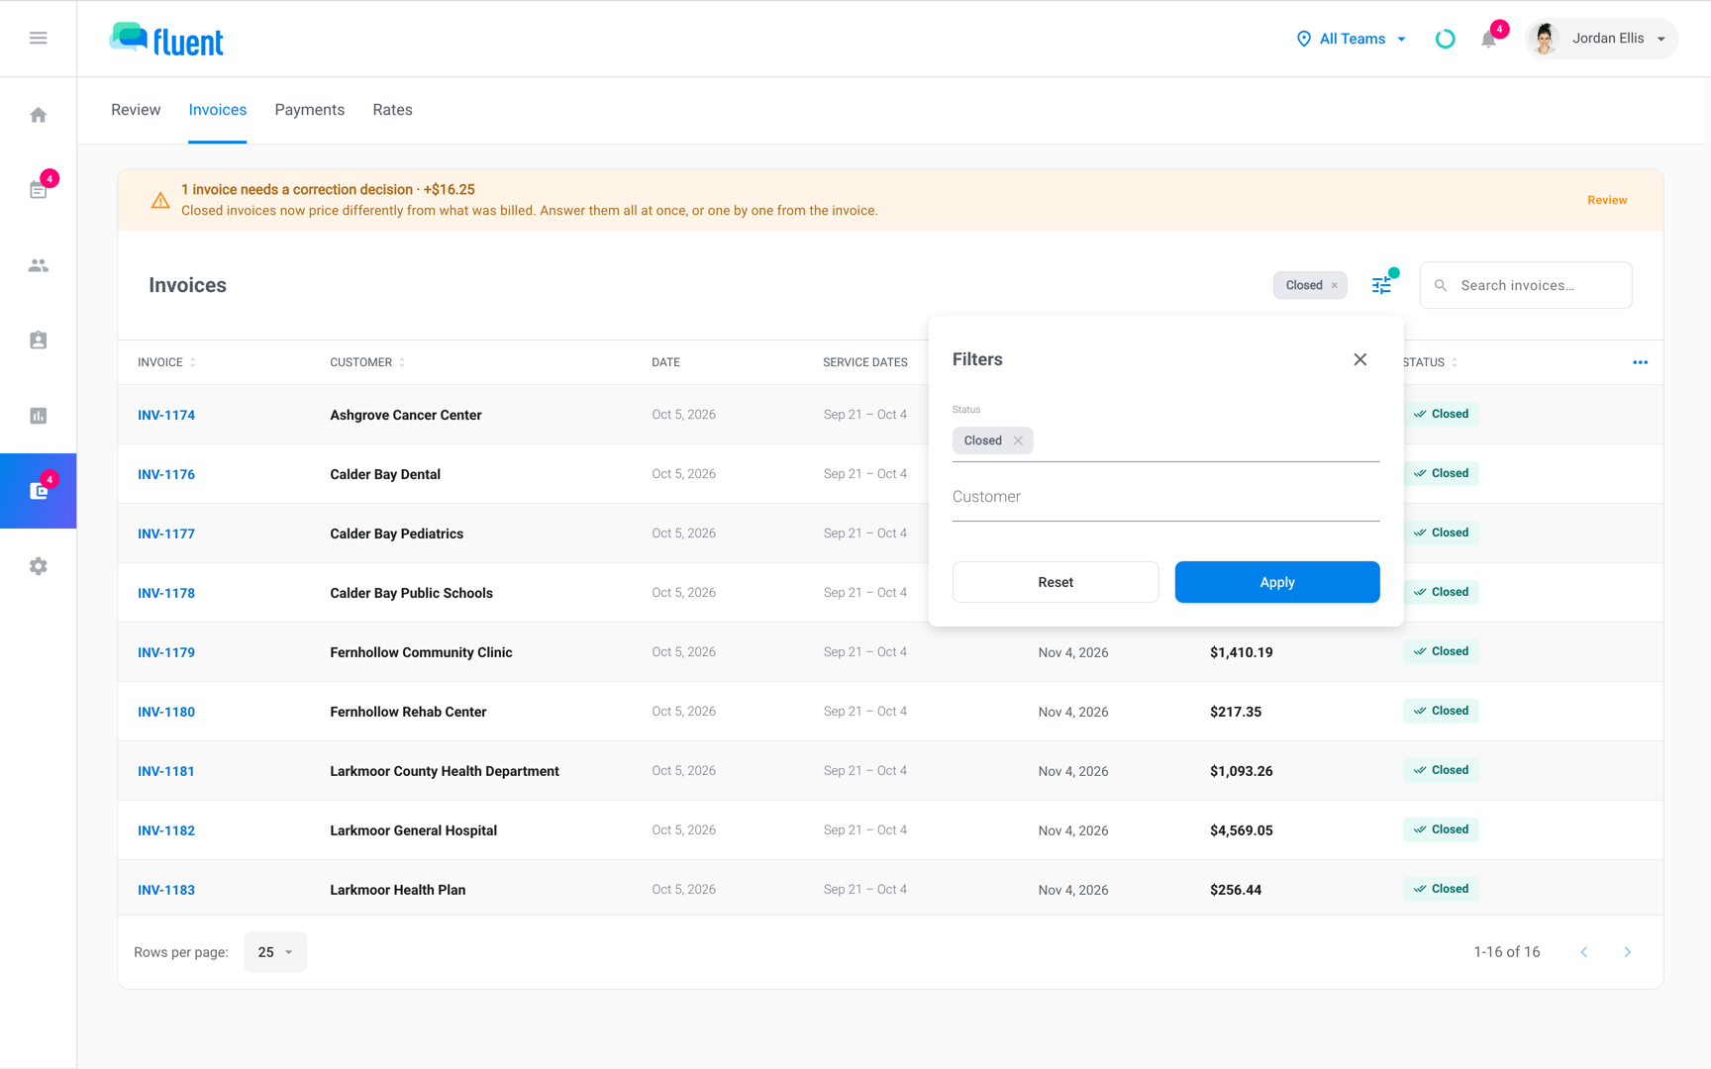Remove Closed chip in the Status field
This screenshot has height=1069, width=1711.
[1018, 440]
